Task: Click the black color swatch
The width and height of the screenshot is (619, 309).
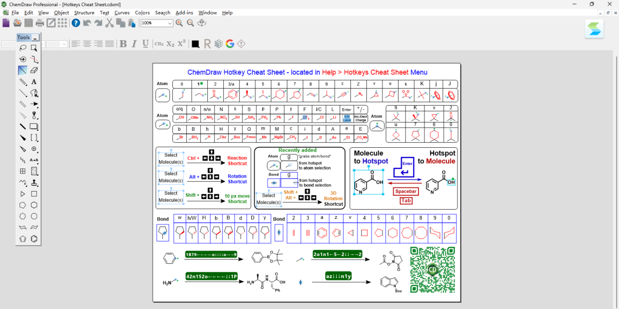Action: click(x=196, y=44)
